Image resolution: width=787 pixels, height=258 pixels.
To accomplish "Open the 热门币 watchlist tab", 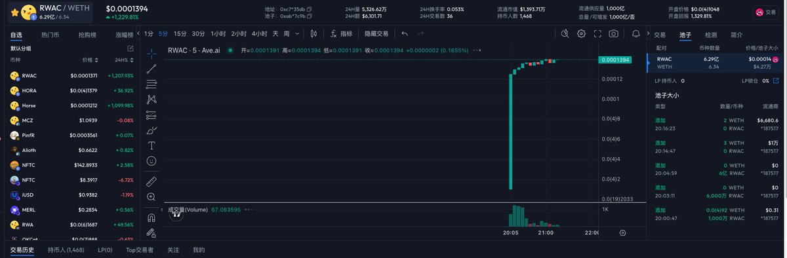I will (x=50, y=35).
